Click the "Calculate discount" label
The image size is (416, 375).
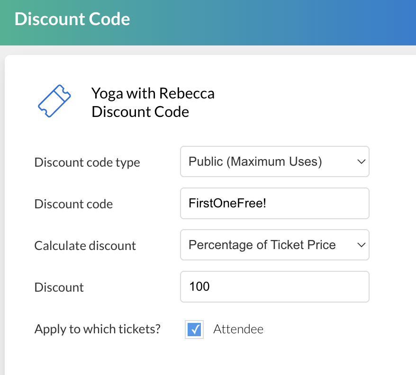click(85, 246)
